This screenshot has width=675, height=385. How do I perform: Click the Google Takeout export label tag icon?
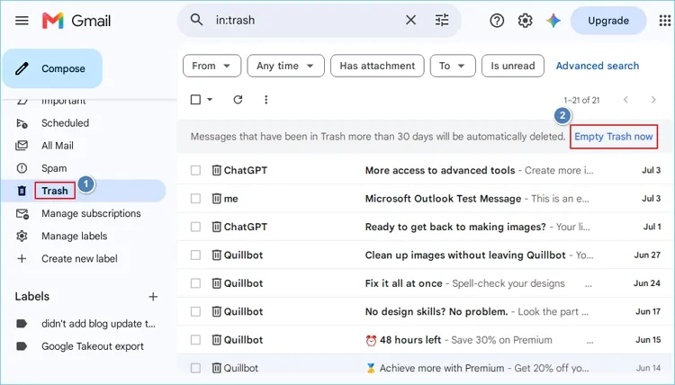[22, 346]
